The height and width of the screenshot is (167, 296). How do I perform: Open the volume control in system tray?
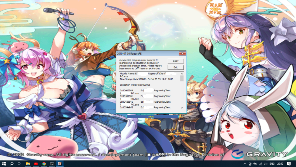[x=265, y=163]
